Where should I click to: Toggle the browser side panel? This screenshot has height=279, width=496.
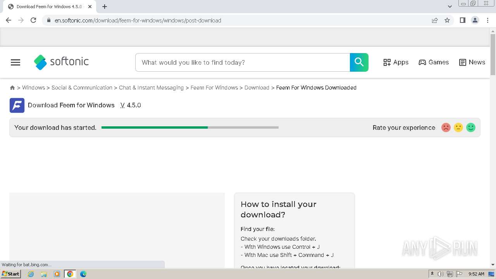(462, 20)
